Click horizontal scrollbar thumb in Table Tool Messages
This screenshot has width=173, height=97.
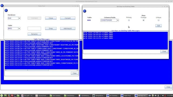(x=28, y=70)
